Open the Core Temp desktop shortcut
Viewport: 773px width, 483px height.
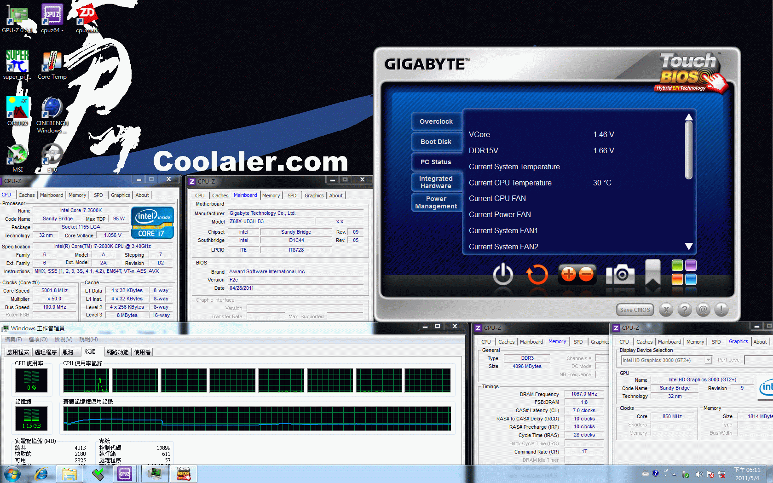(x=52, y=64)
